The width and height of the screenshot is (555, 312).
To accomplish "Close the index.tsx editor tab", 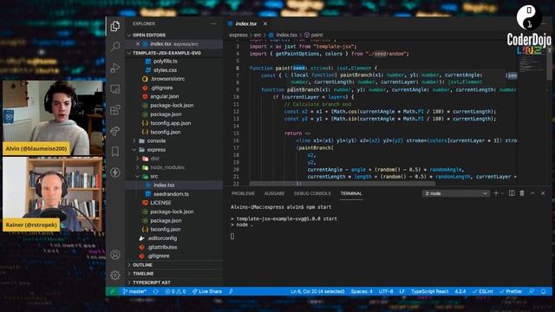I will [x=265, y=23].
